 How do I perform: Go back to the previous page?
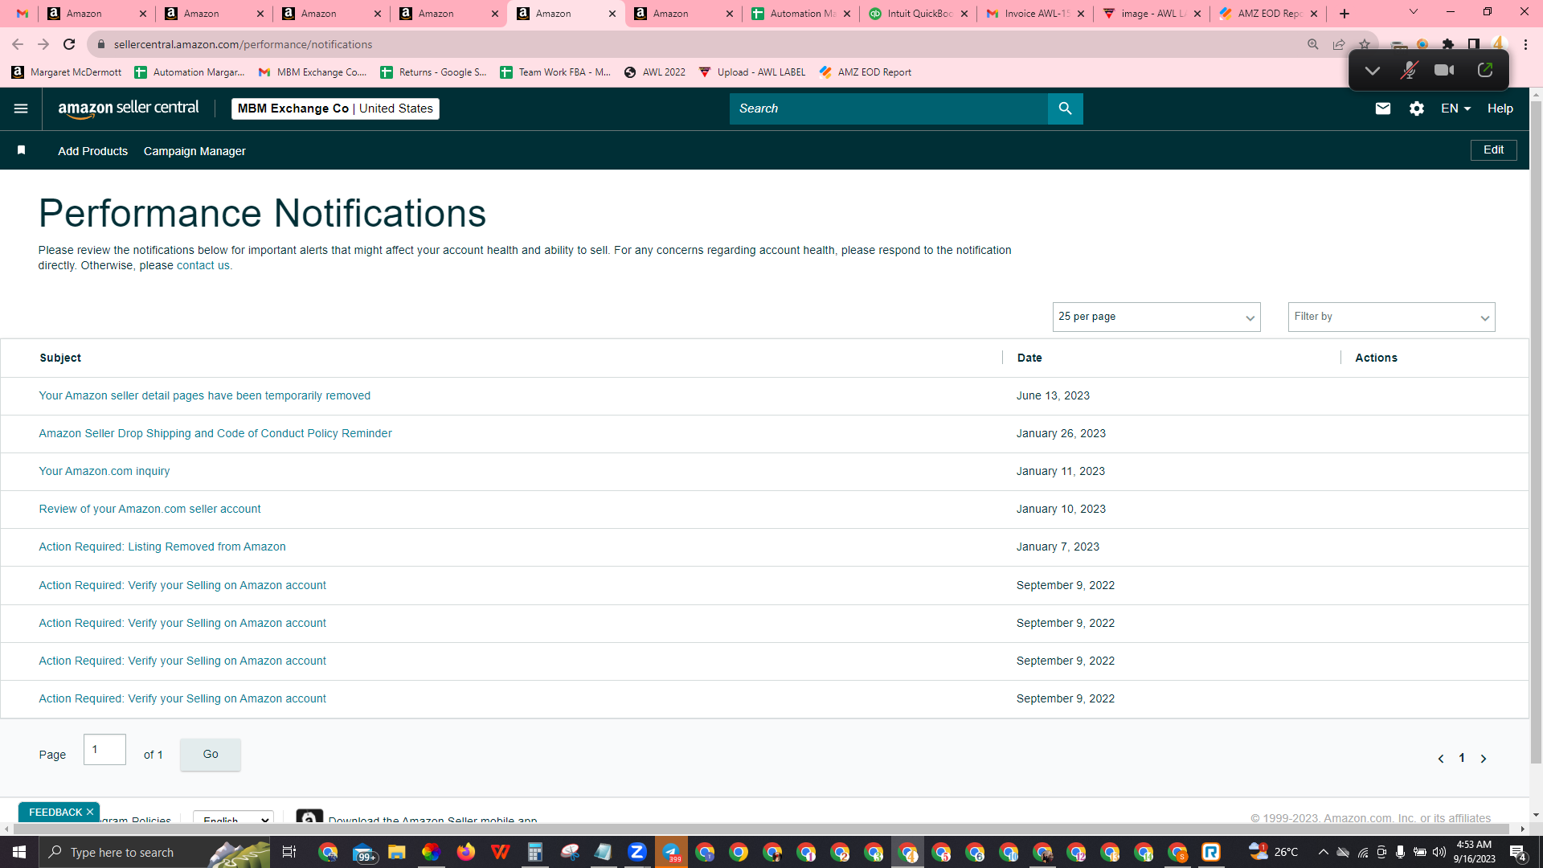pos(18,44)
